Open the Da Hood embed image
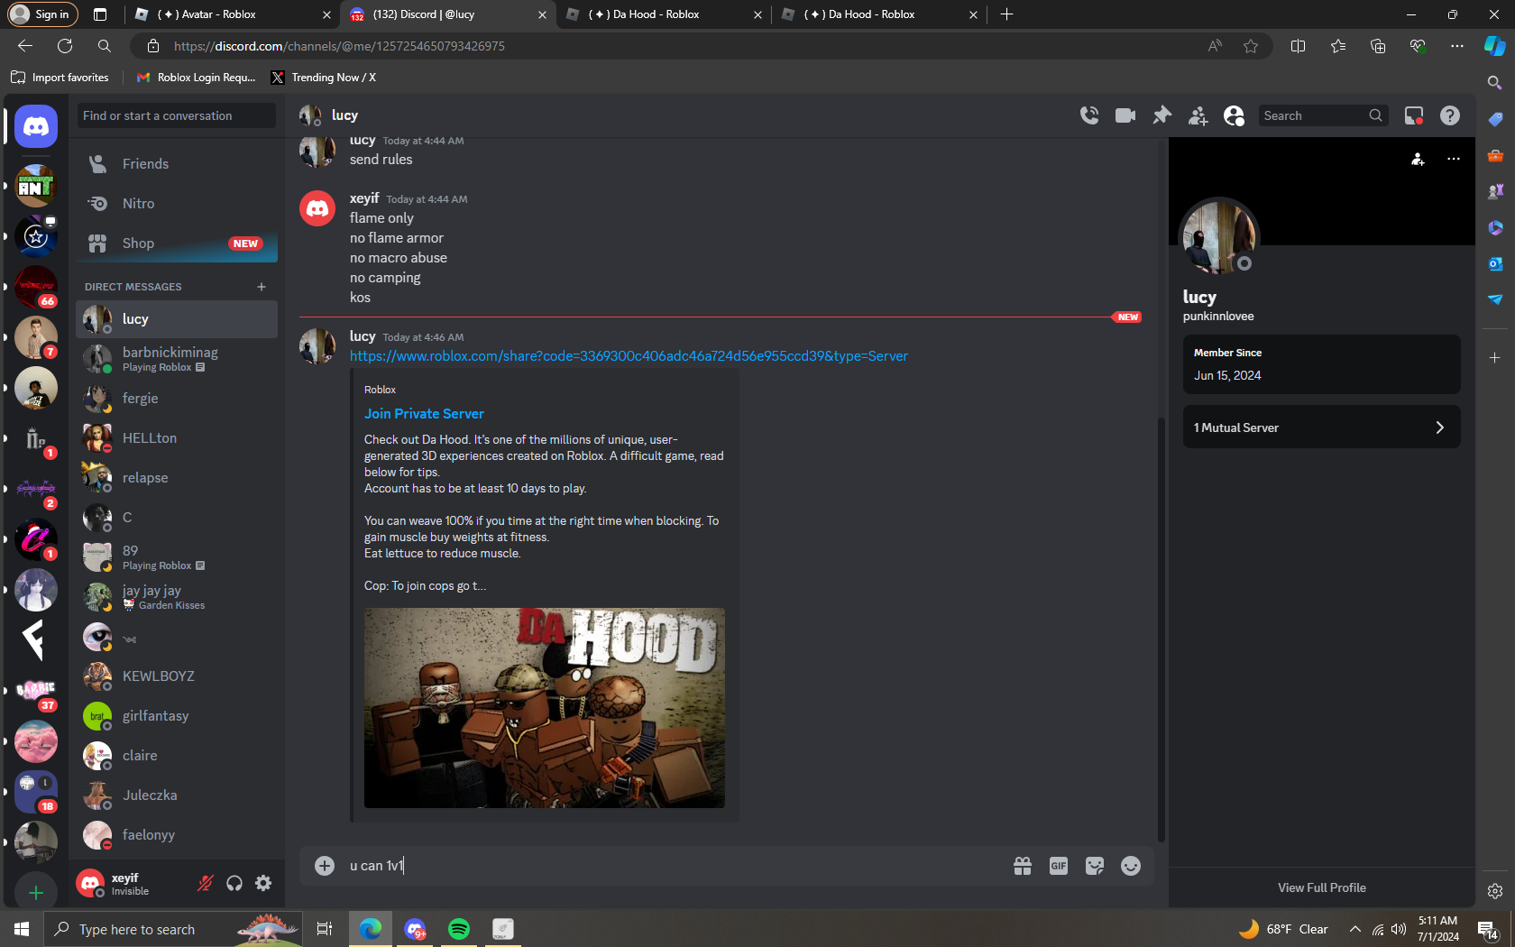 [x=545, y=708]
